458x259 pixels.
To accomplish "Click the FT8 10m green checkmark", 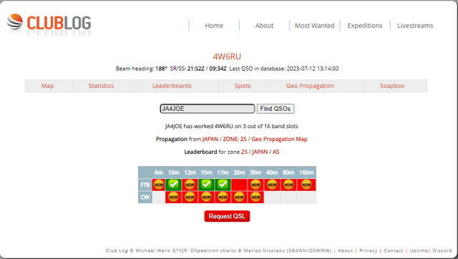I will 173,185.
